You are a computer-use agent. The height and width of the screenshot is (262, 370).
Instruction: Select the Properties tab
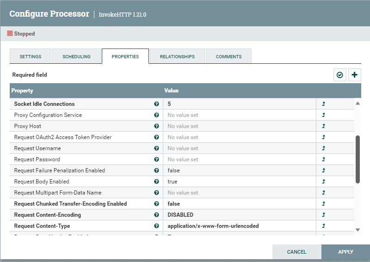point(125,56)
